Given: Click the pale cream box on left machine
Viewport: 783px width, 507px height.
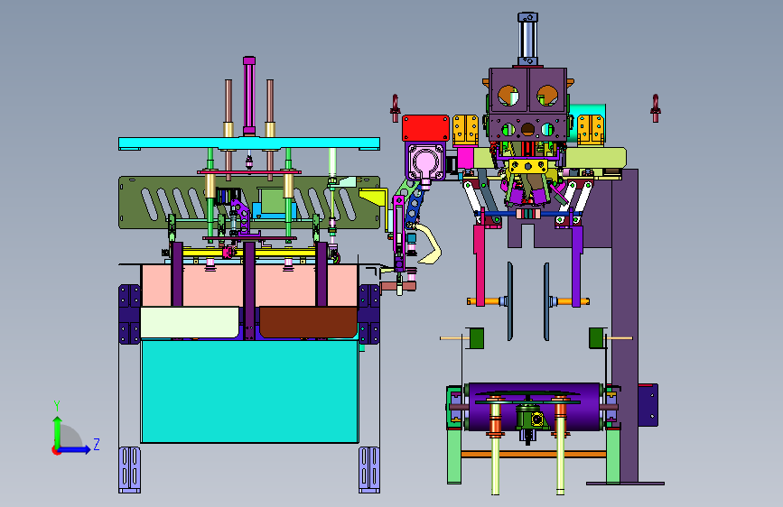Looking at the screenshot, I should point(190,322).
